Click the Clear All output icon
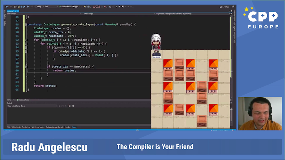This screenshot has width=285, height=160. 69,106
